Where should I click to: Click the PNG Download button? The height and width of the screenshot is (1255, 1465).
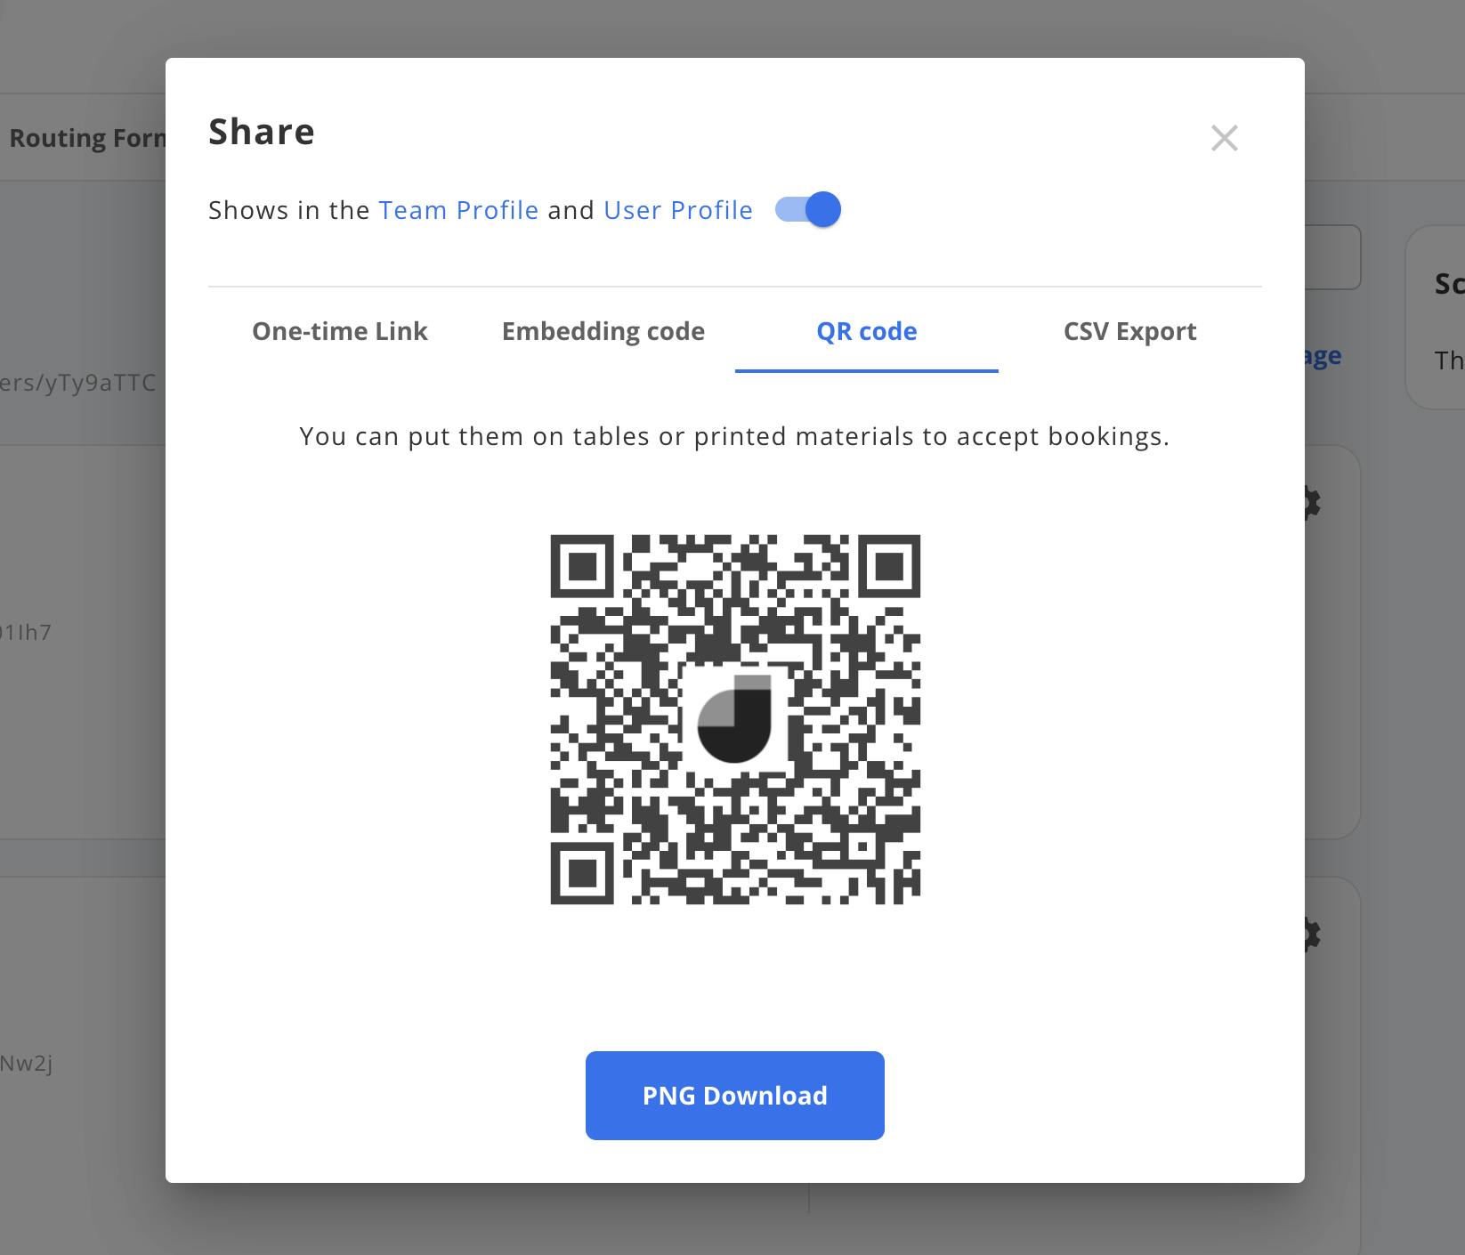pyautogui.click(x=735, y=1096)
